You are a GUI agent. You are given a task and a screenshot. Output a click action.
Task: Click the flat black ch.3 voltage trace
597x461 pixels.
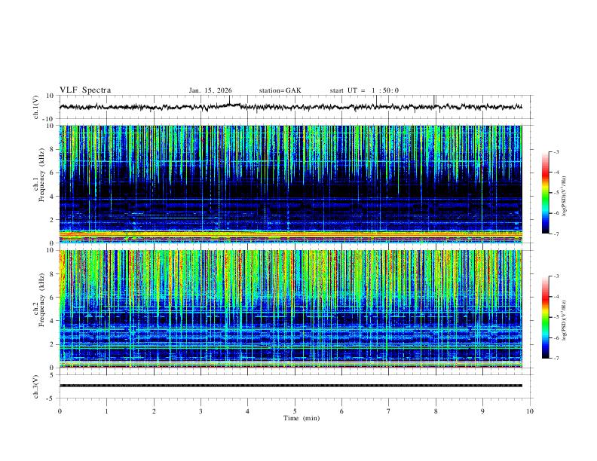pos(290,386)
